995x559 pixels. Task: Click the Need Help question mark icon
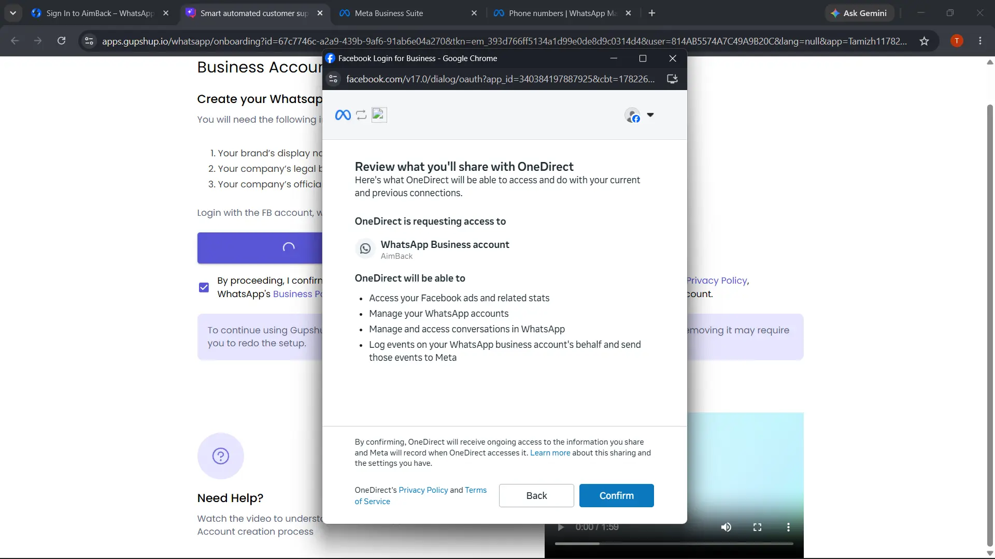(x=221, y=456)
